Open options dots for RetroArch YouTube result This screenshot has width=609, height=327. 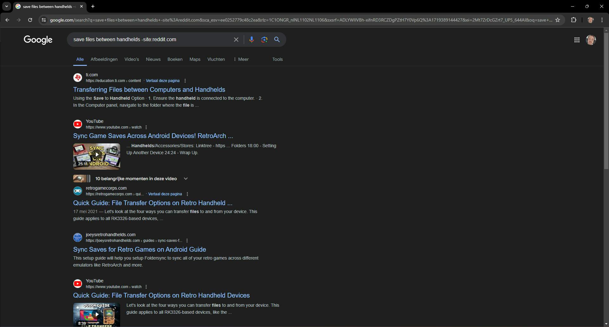(146, 127)
